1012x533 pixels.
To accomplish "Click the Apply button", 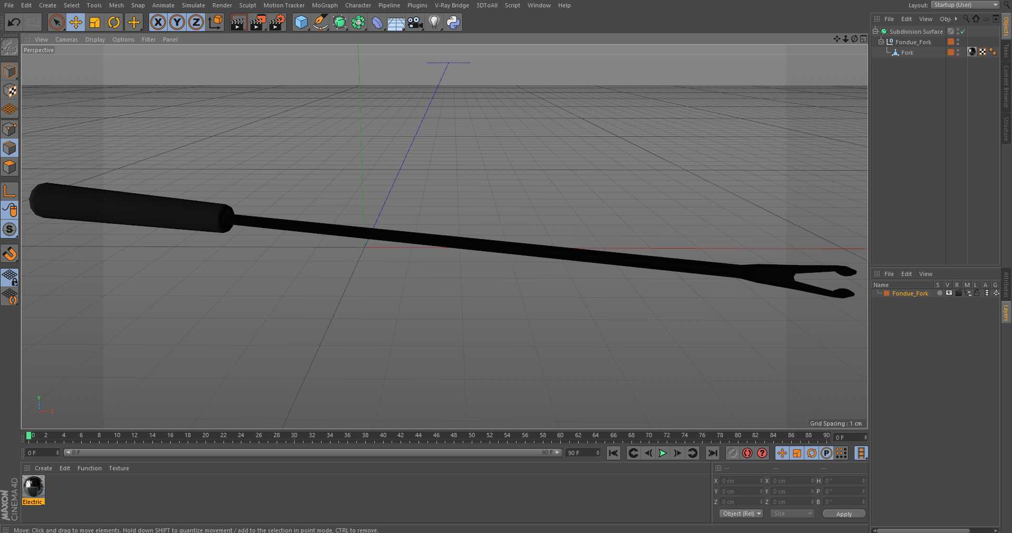I will [844, 514].
